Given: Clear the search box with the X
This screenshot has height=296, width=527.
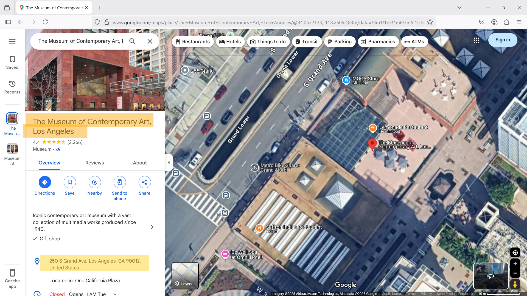Looking at the screenshot, I should 150,41.
